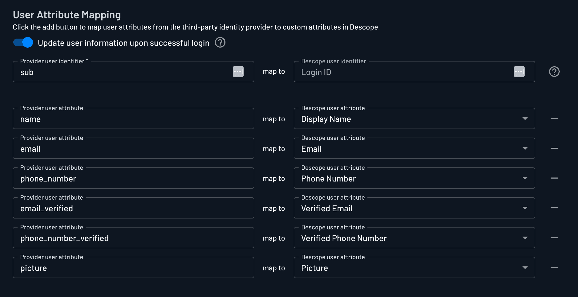Remove the phone_number_verified mapping row
Image resolution: width=578 pixels, height=297 pixels.
point(554,238)
